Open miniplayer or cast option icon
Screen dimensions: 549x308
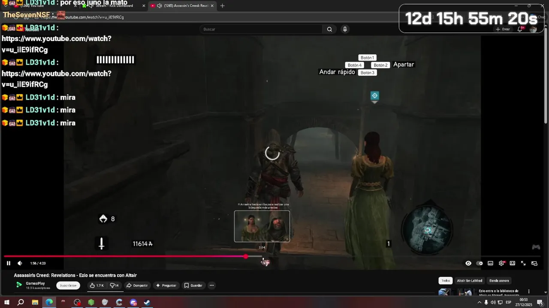(534, 263)
